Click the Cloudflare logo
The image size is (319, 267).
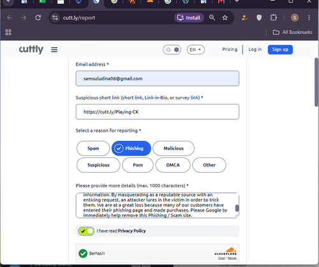click(226, 251)
